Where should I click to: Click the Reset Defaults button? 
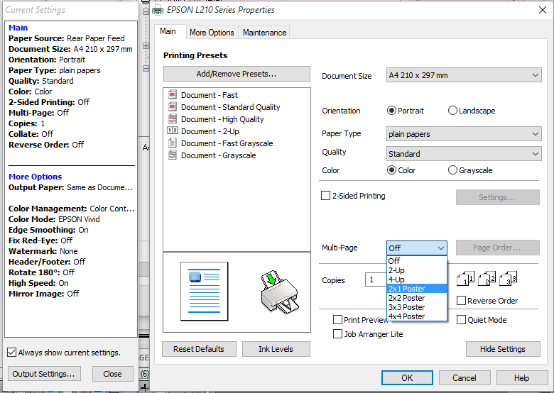pyautogui.click(x=199, y=349)
